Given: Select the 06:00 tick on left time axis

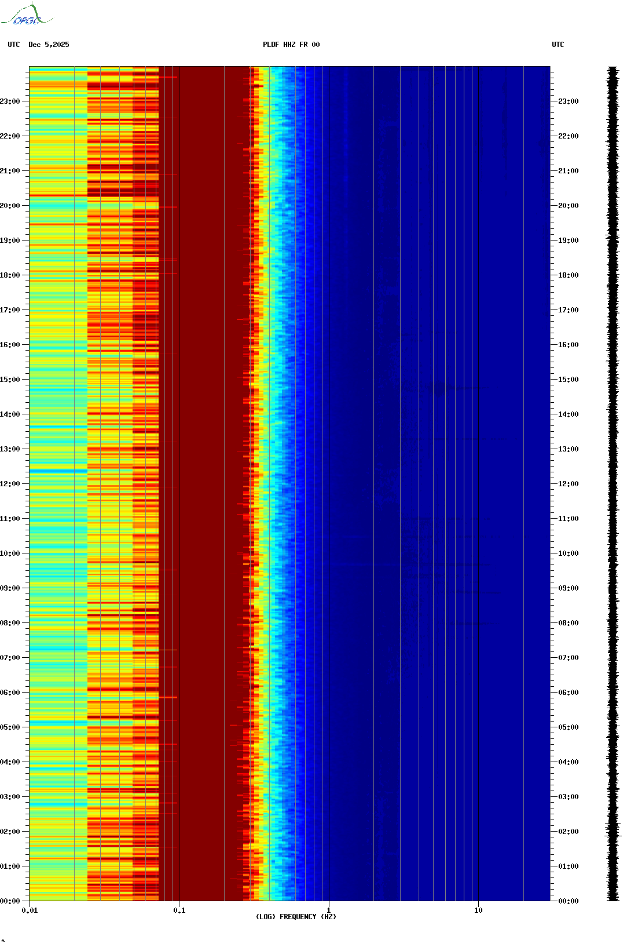Looking at the screenshot, I should coord(10,693).
